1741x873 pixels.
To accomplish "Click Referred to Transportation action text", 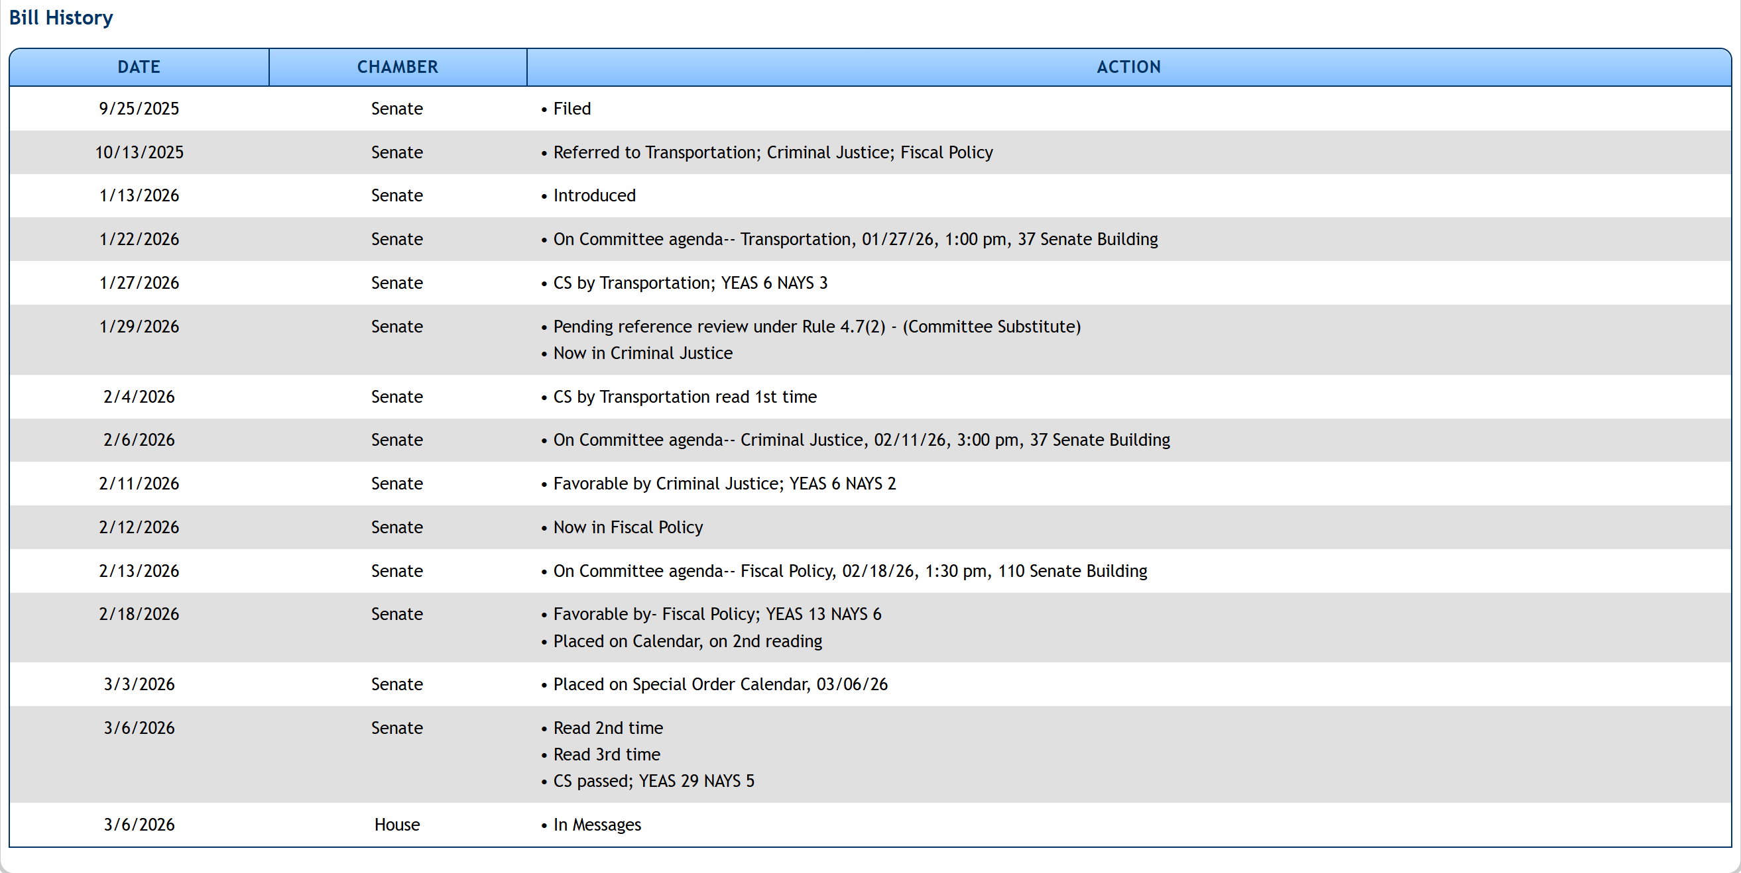I will click(772, 152).
